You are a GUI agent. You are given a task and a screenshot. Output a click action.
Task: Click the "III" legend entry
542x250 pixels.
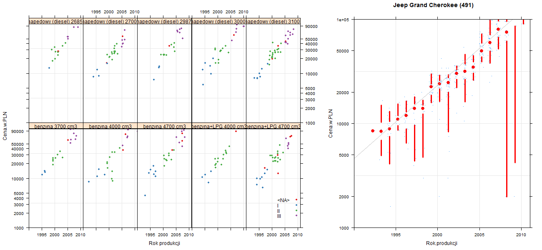tap(279, 216)
